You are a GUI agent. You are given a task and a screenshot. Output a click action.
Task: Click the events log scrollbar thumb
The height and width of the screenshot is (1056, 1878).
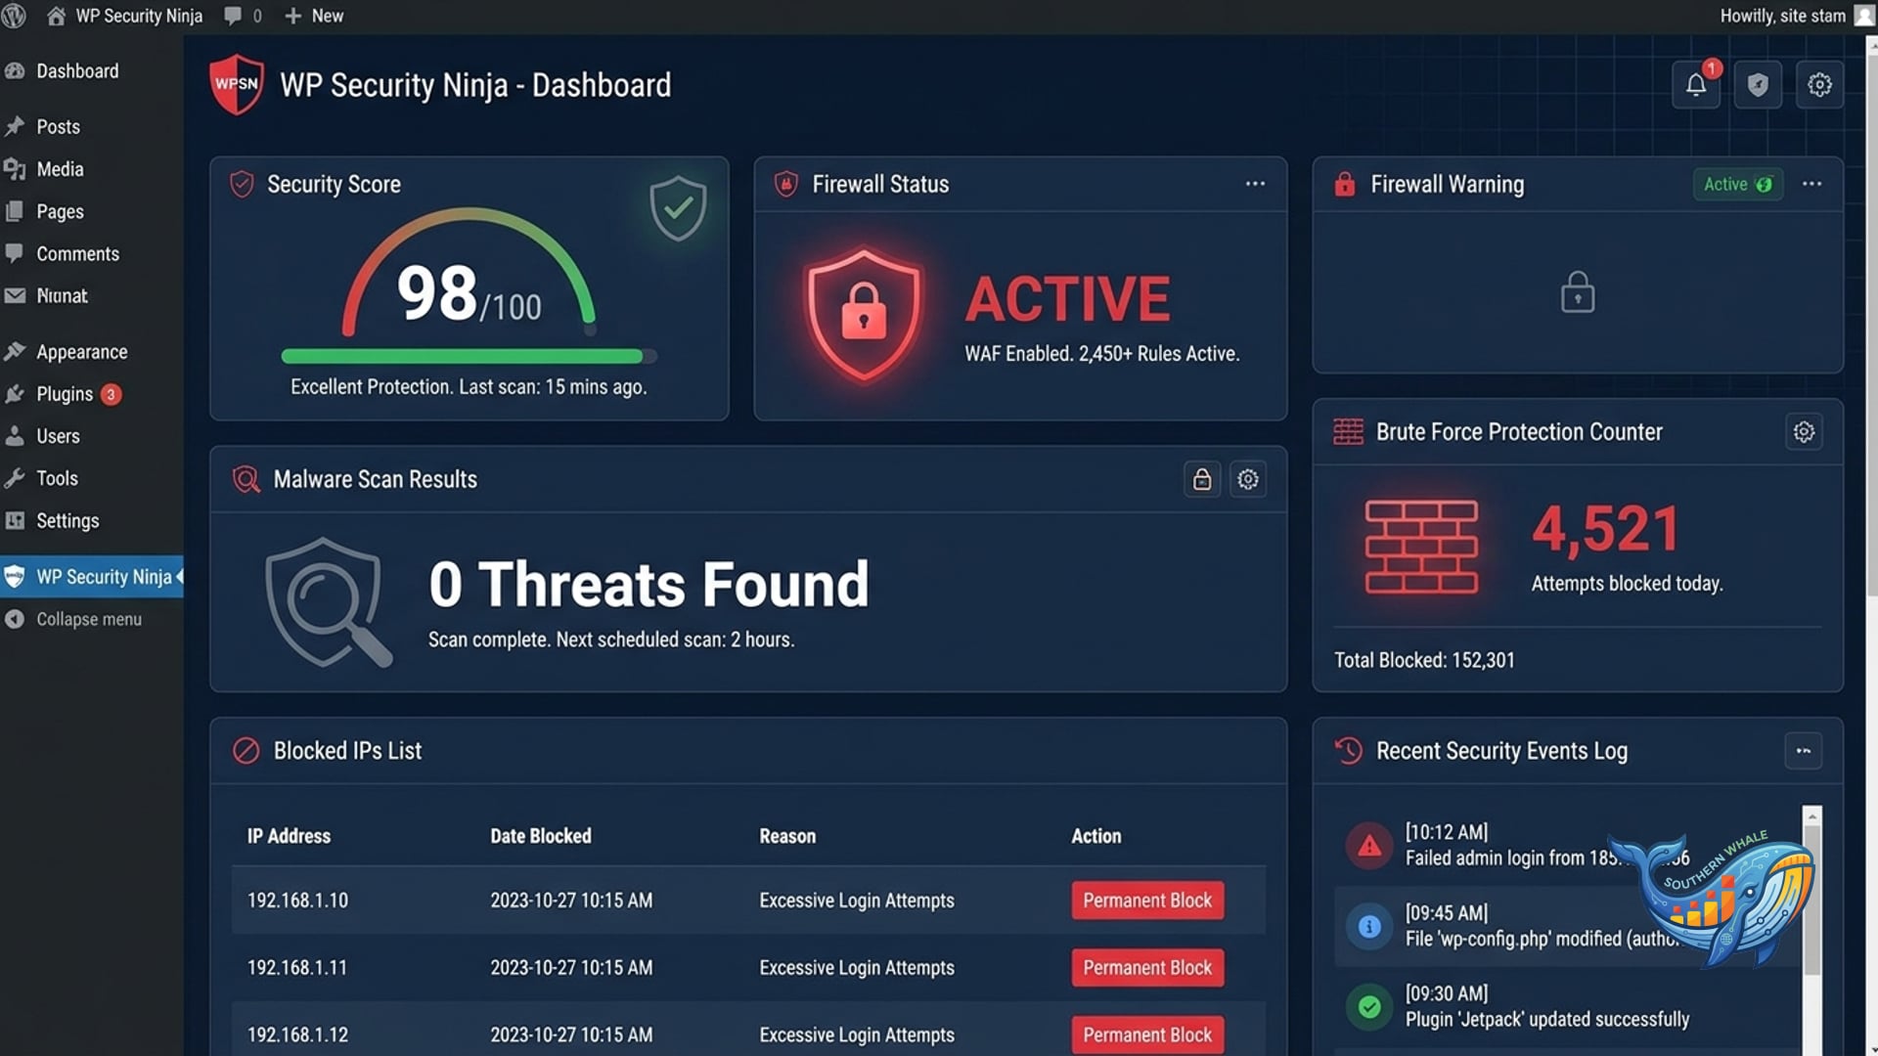pos(1811,900)
